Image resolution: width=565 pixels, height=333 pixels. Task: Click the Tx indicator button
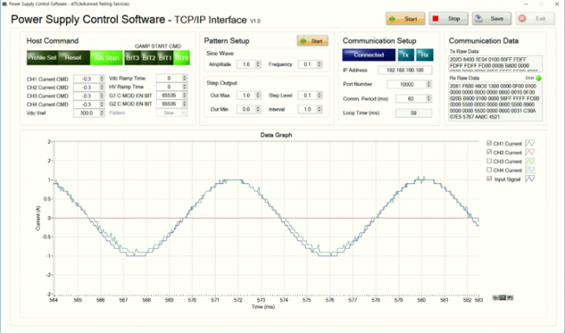[x=406, y=55]
